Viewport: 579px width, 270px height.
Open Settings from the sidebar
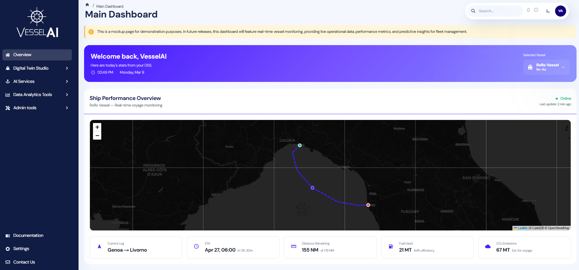tap(21, 249)
